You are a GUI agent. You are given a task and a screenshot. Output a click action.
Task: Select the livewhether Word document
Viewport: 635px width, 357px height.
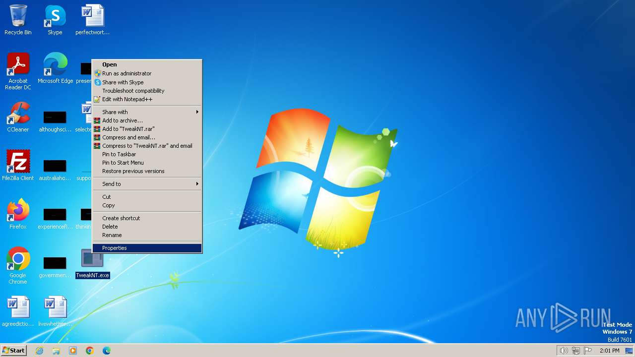pos(55,311)
